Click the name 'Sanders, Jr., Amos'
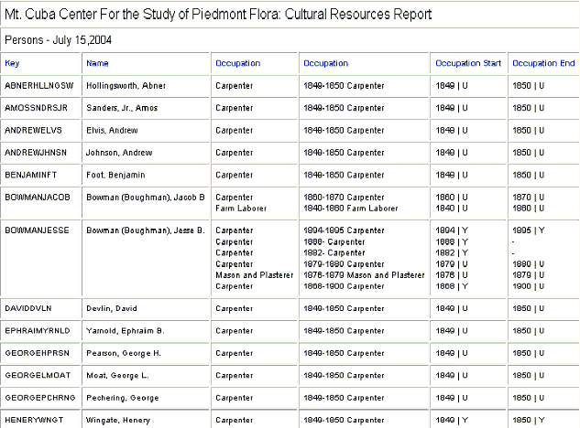 pos(122,108)
